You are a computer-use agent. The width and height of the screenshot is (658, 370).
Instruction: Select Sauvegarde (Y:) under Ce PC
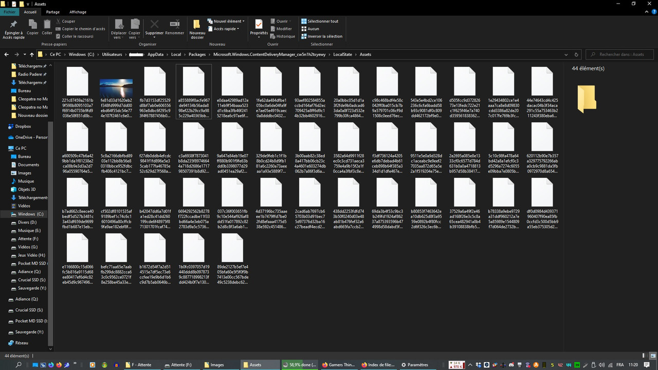click(29, 288)
